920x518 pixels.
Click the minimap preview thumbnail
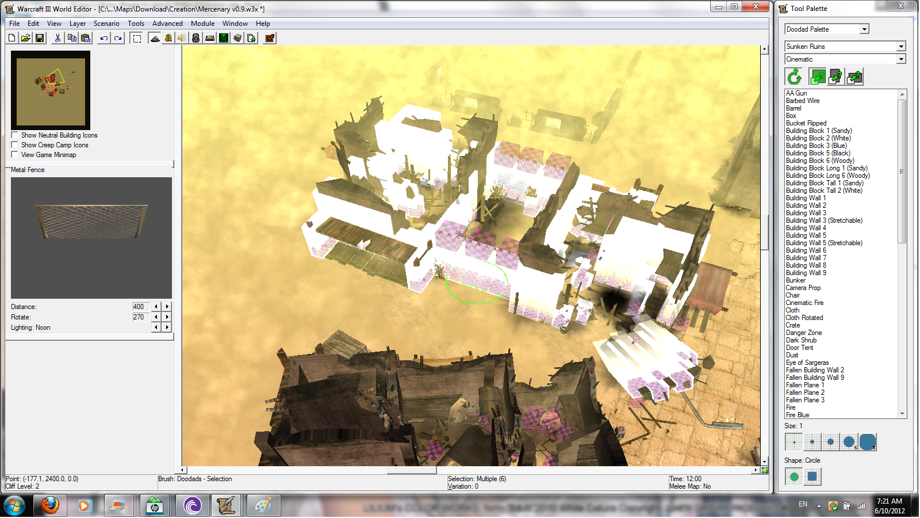[51, 90]
